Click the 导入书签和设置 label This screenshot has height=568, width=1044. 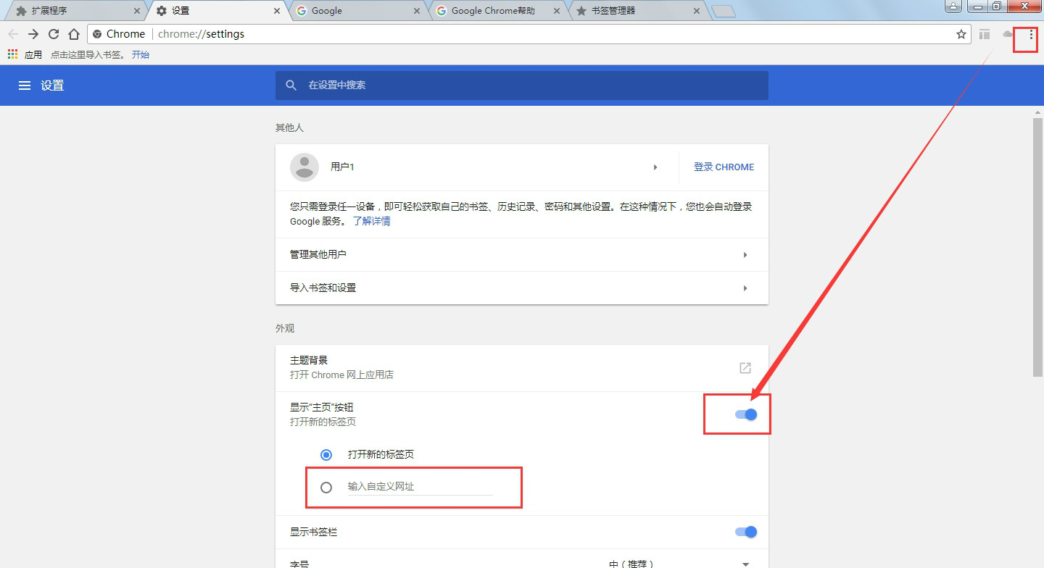click(x=323, y=288)
